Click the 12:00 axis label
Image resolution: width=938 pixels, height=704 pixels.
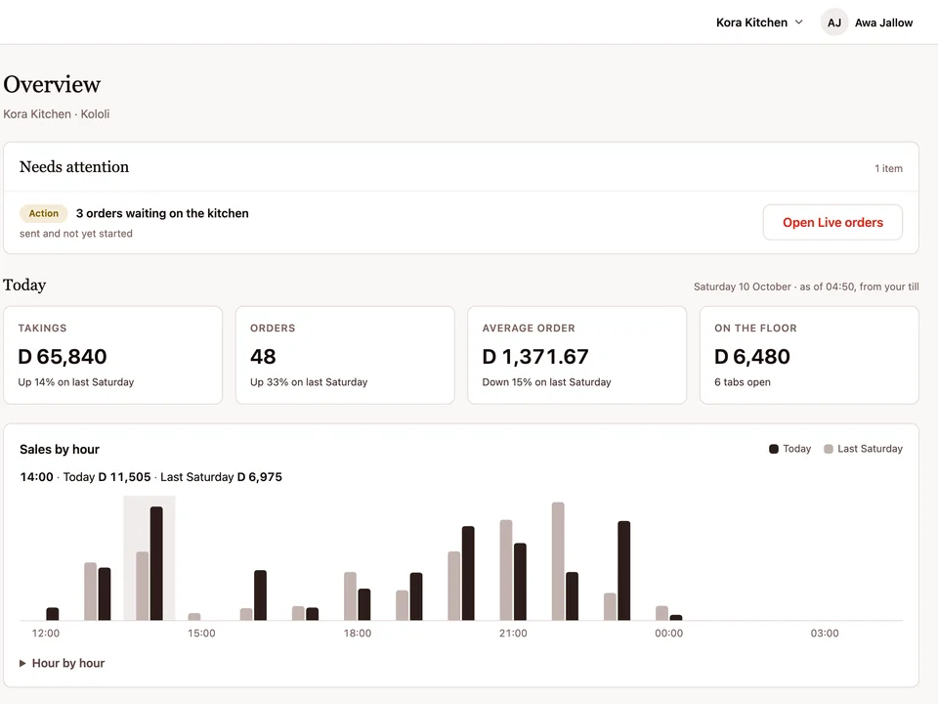tap(46, 633)
